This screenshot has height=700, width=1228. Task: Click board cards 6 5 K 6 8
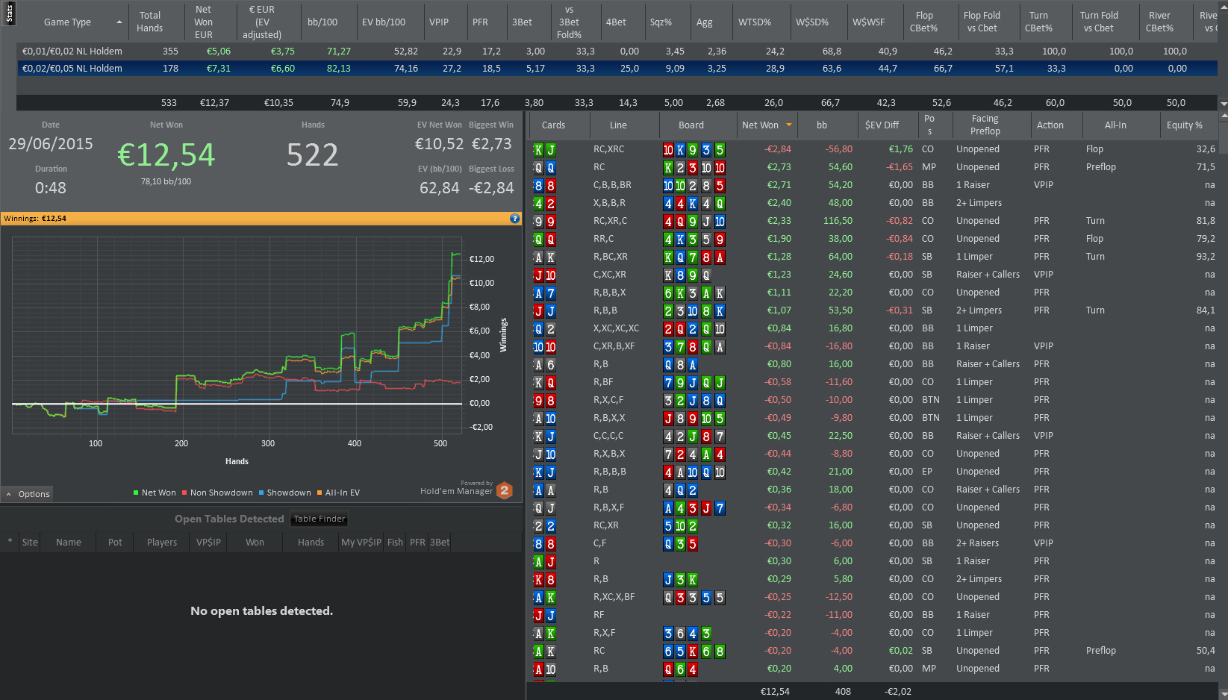click(x=694, y=651)
